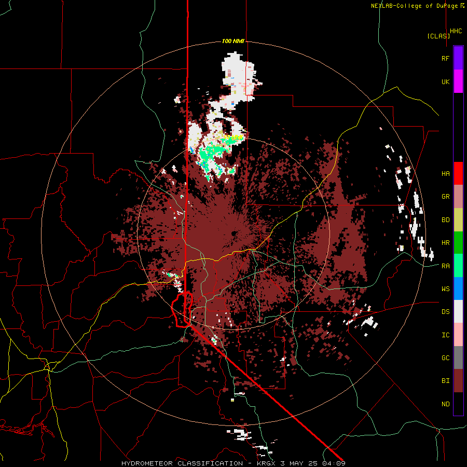Click the IC light pink legend swatch
Viewport: 467px width, 467px height.
point(458,335)
